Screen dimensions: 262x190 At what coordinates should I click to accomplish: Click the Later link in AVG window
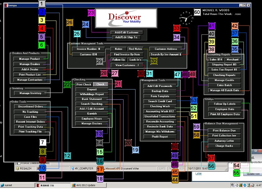[198, 173]
